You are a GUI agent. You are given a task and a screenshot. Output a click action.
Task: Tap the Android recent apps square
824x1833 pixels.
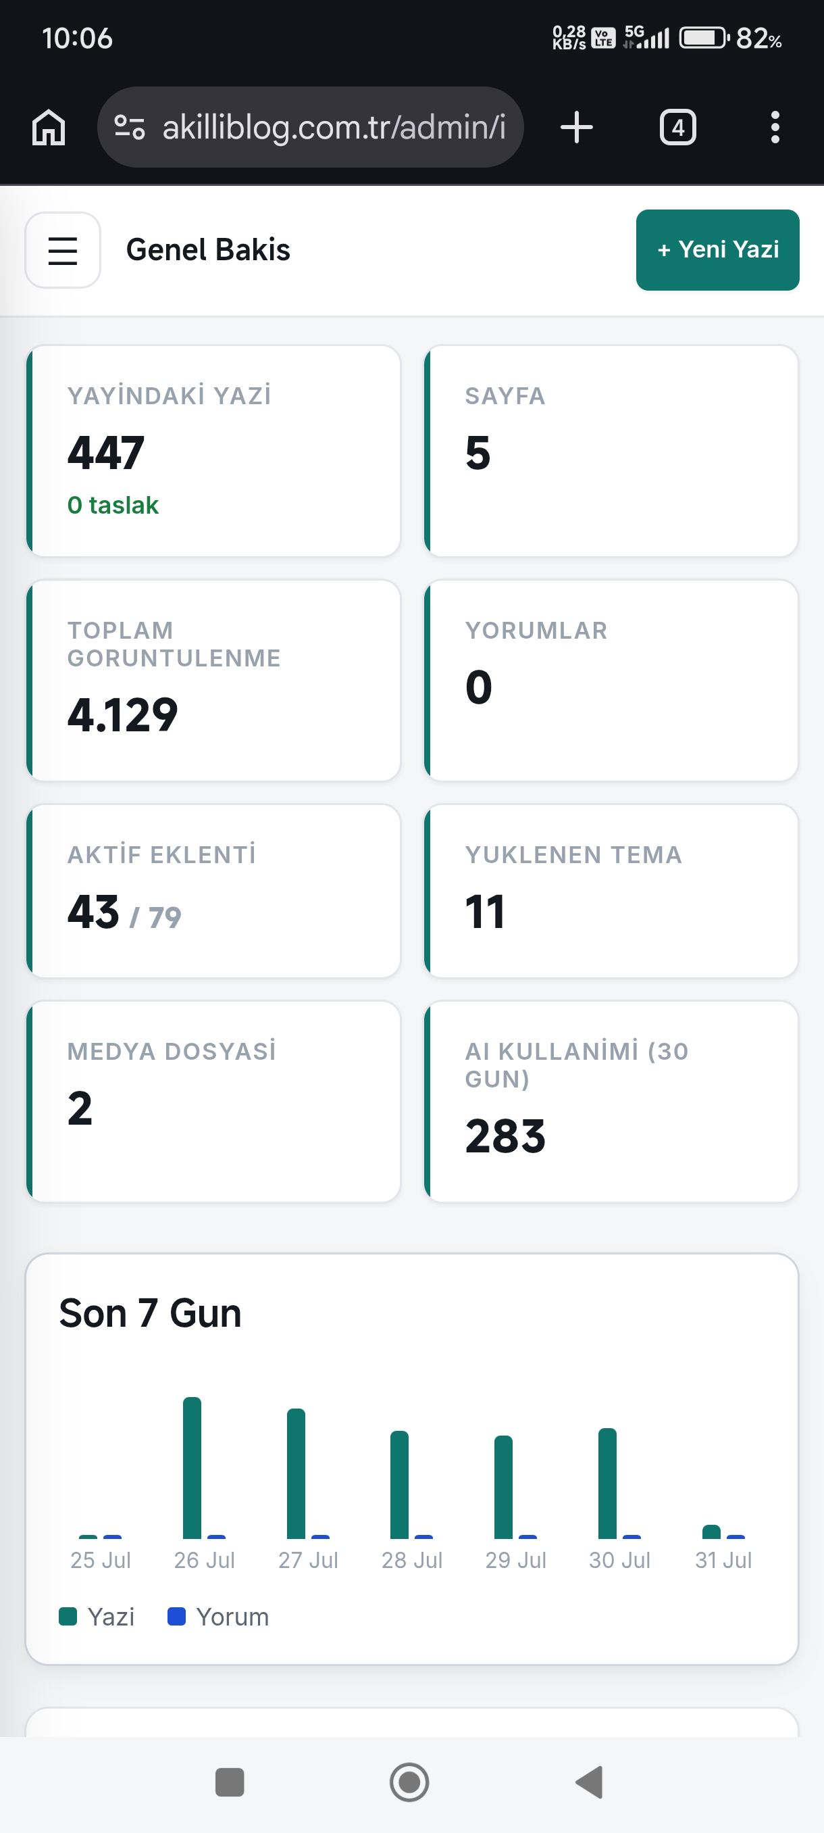coord(230,1782)
